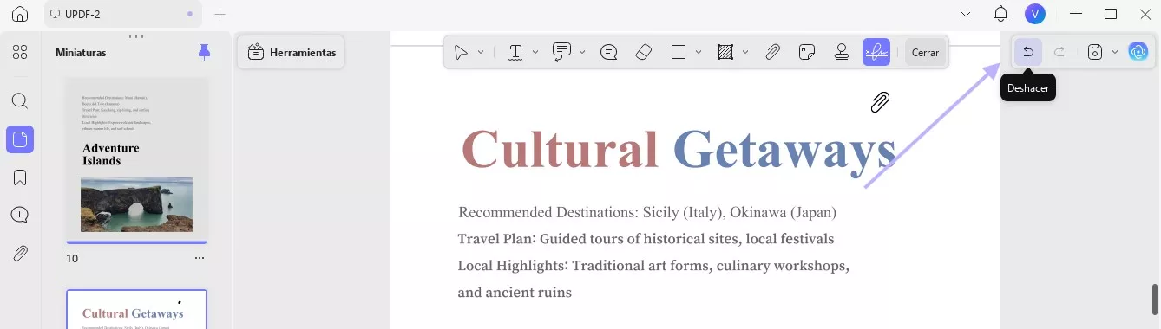Select the rectangle shape tool
This screenshot has height=329, width=1161.
(x=679, y=52)
